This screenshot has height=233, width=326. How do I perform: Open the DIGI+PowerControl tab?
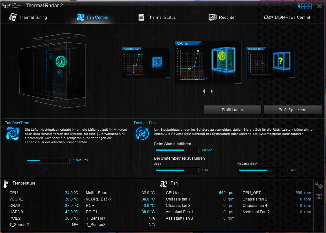tap(287, 17)
